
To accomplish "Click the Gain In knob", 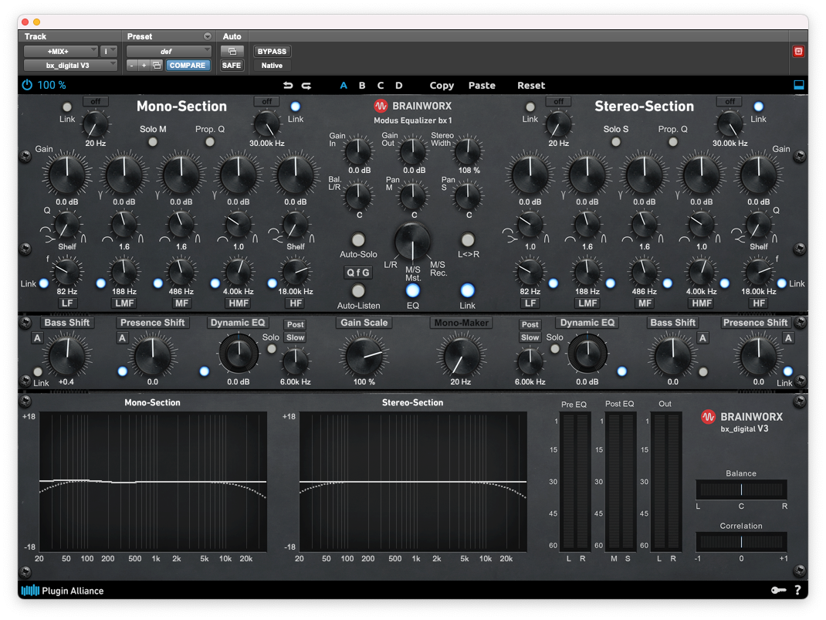I will click(x=358, y=151).
